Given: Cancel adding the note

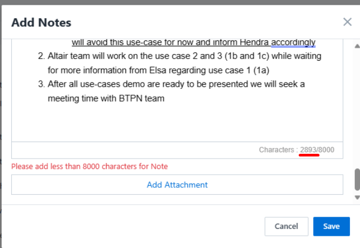Looking at the screenshot, I should tap(286, 226).
